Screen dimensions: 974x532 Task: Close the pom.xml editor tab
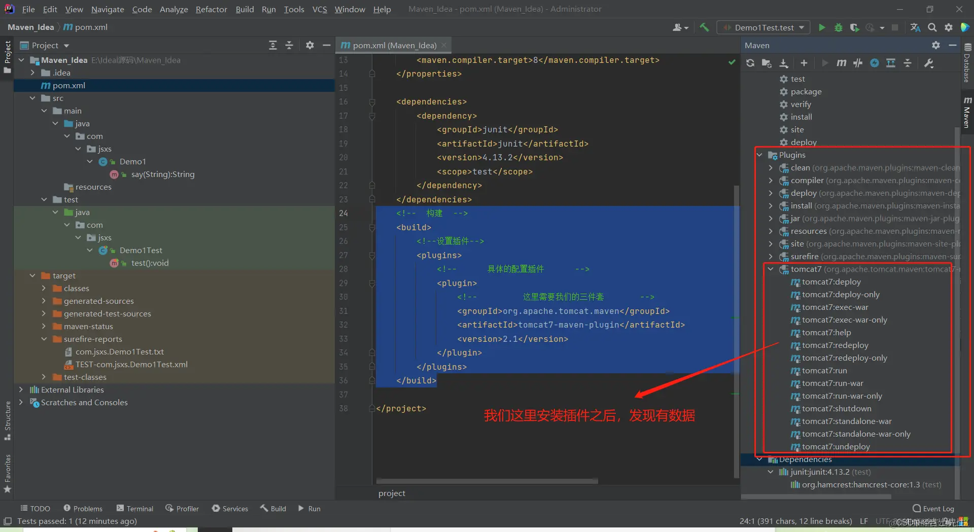(x=444, y=45)
